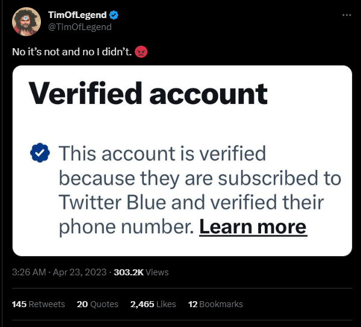Screen dimensions: 361x327
Task: Click the angry face emoji in tweet
Action: (141, 52)
